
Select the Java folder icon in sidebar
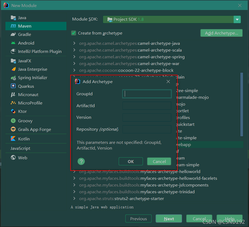pyautogui.click(x=13, y=18)
